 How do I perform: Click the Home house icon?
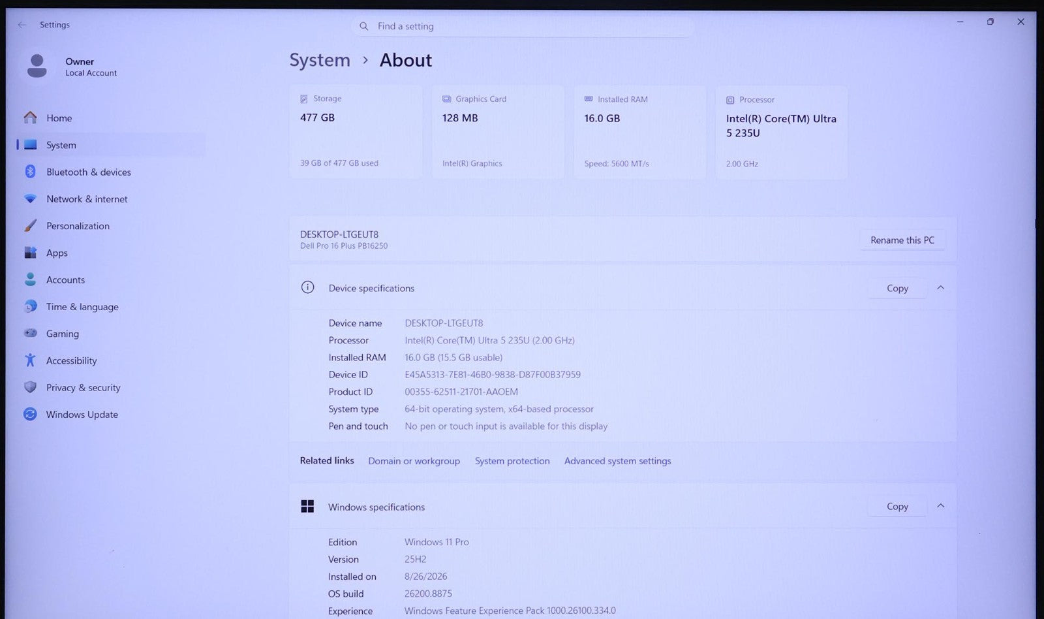tap(30, 118)
